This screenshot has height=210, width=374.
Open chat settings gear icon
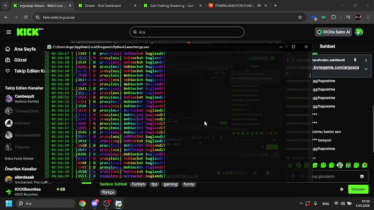pyautogui.click(x=342, y=189)
